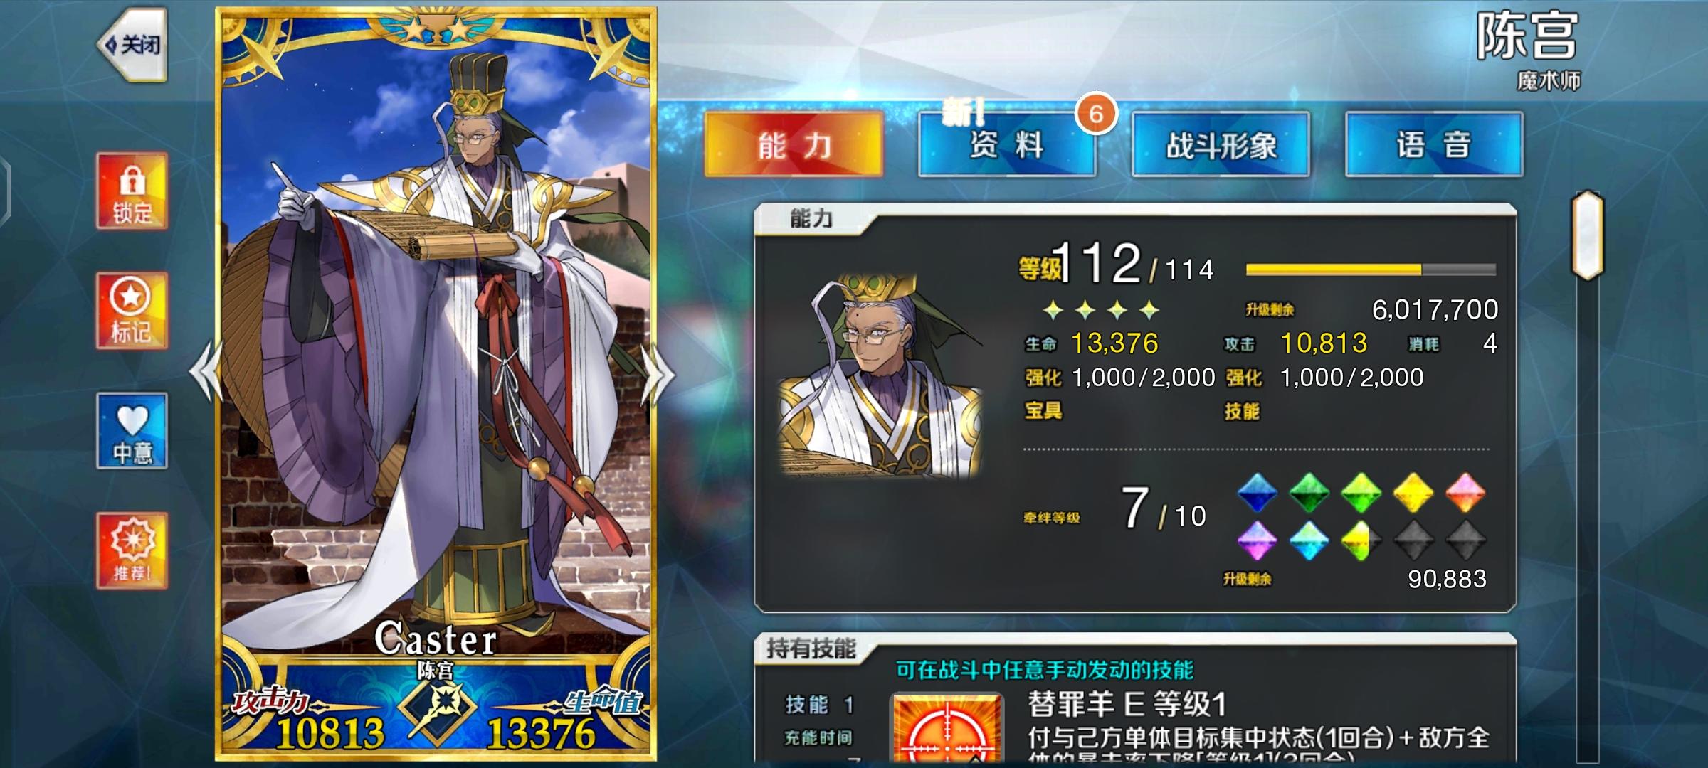The image size is (1708, 768).
Task: Click the vertical scrollbar handle
Action: 1587,235
